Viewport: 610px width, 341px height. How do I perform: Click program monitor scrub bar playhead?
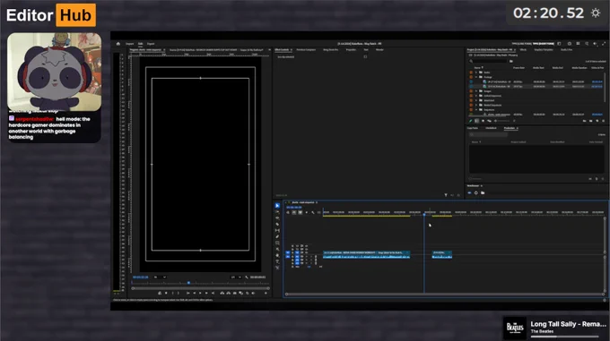click(188, 283)
